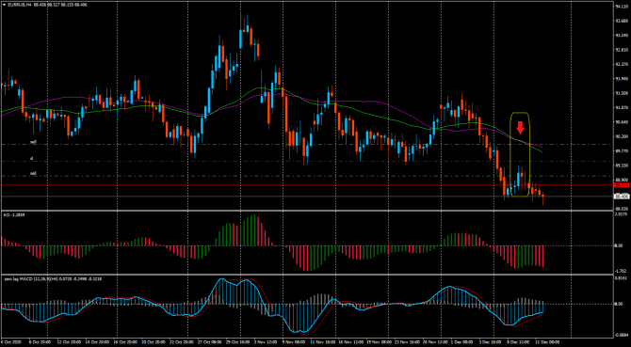Select the solid red horizontal price line
Viewport: 631px width, 347px height.
pyautogui.click(x=307, y=185)
